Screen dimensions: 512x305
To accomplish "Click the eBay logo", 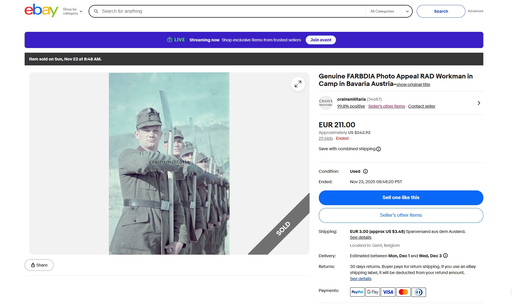I will [41, 11].
